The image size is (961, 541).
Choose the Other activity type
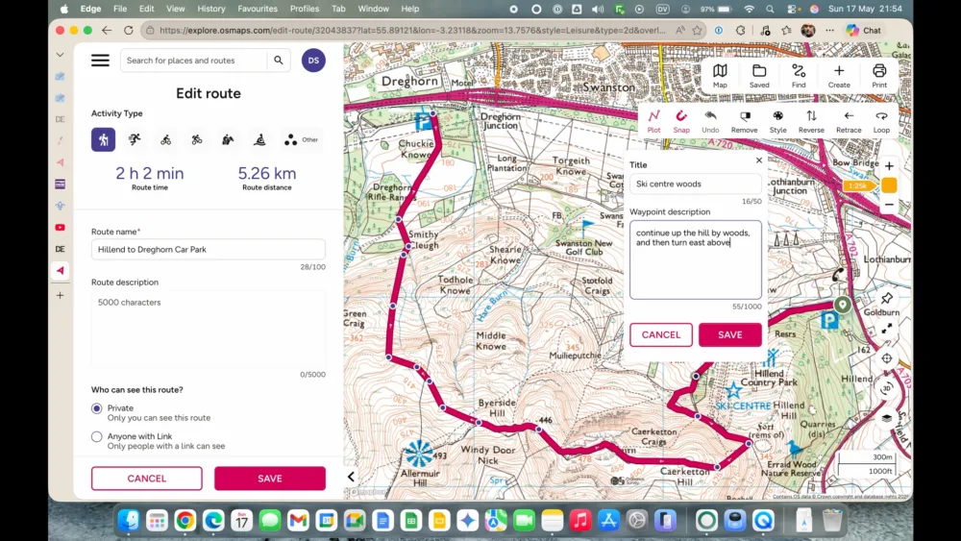(x=301, y=139)
